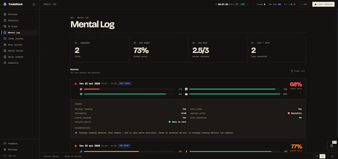Click the Sessions total card
The width and height of the screenshot is (338, 159).
100,50
